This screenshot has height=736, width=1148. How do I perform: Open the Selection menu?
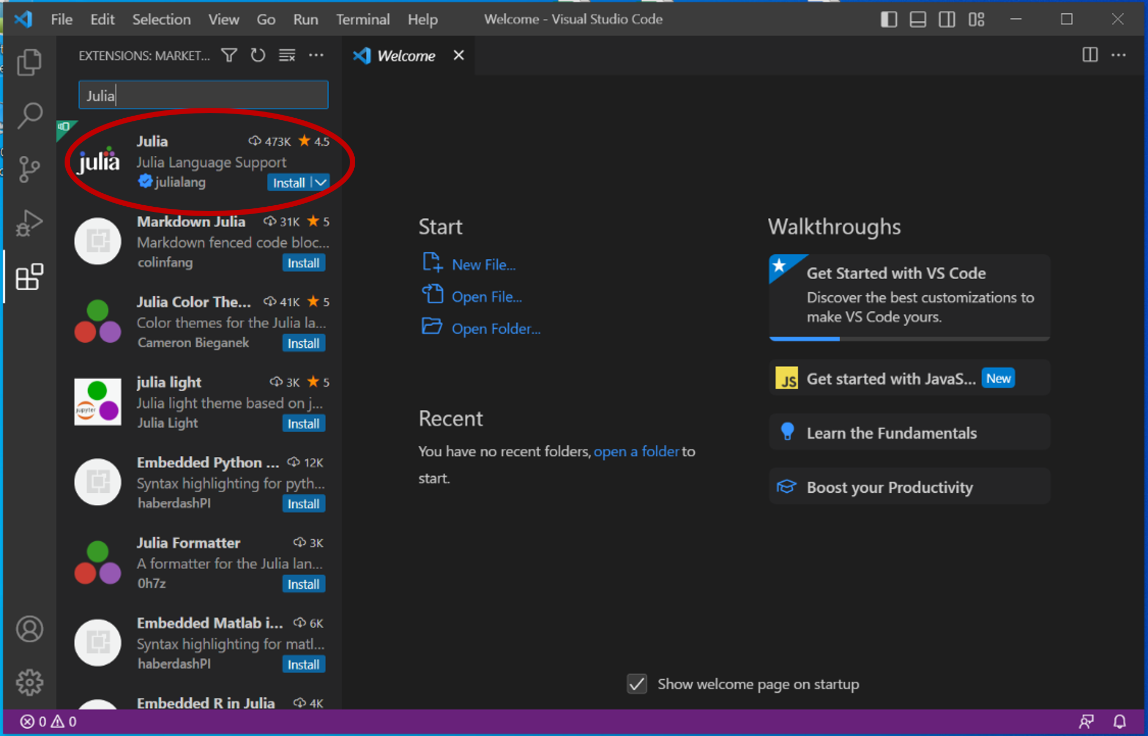tap(161, 20)
